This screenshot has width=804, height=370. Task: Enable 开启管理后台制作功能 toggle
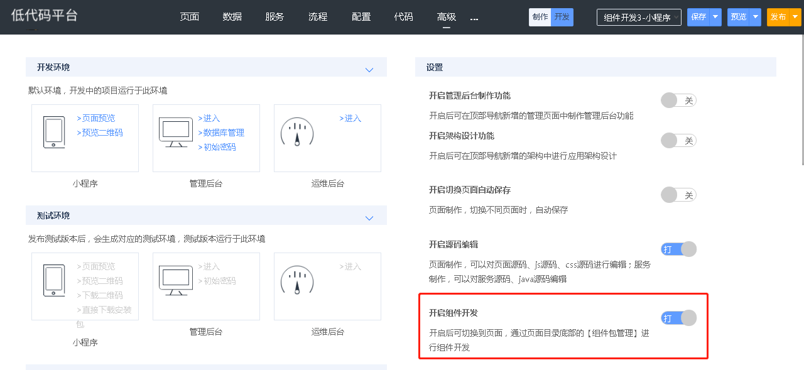click(x=678, y=101)
